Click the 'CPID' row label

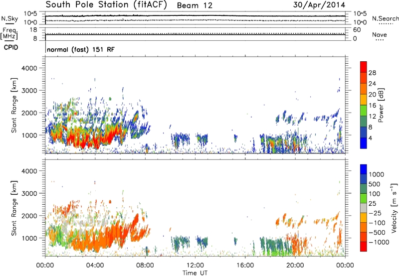tap(11, 47)
